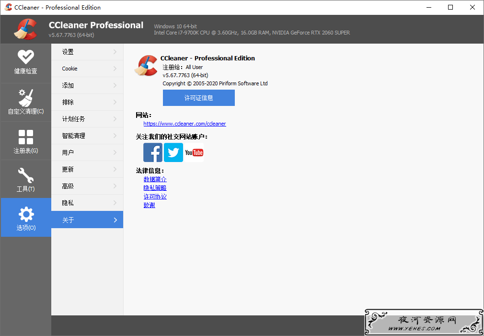
Task: Click the chevron on the 计划任务 row
Action: click(x=115, y=119)
